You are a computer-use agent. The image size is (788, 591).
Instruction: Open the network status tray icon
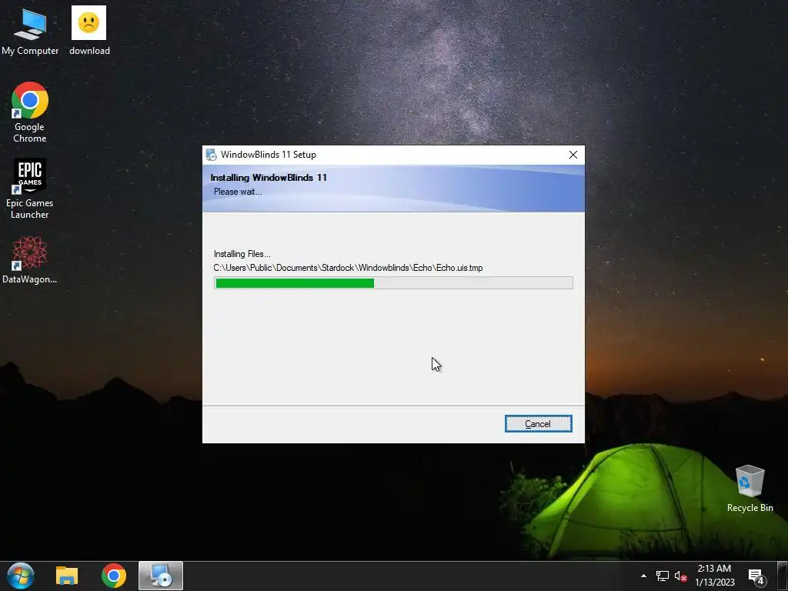click(663, 576)
